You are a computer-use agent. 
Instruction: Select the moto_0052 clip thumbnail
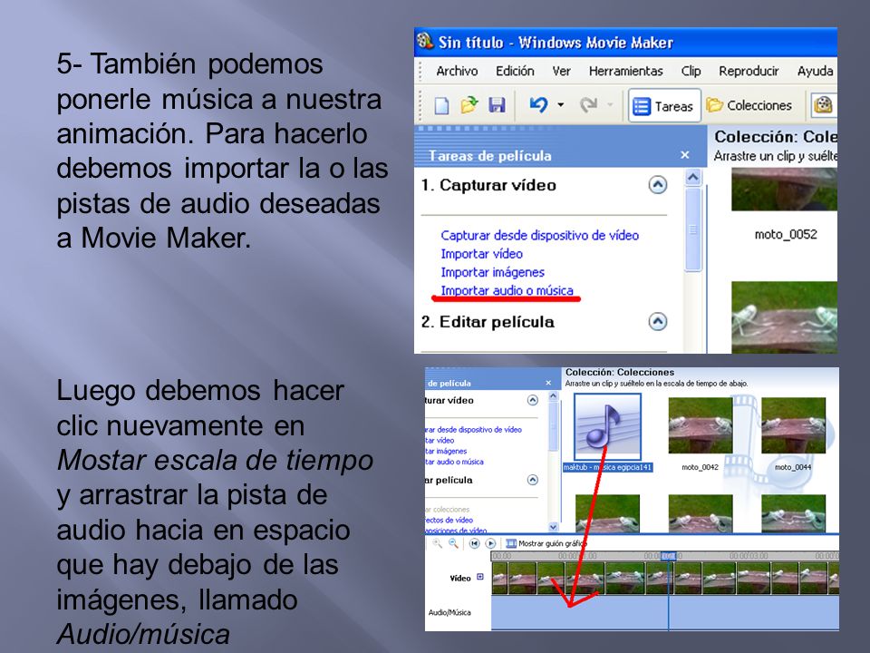pyautogui.click(x=784, y=190)
